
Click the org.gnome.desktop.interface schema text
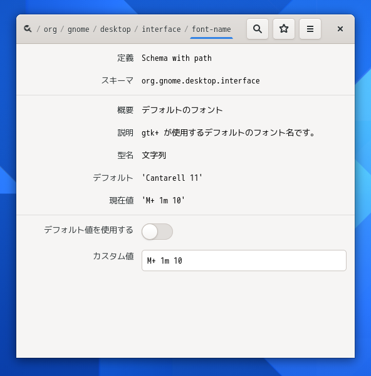pyautogui.click(x=201, y=81)
